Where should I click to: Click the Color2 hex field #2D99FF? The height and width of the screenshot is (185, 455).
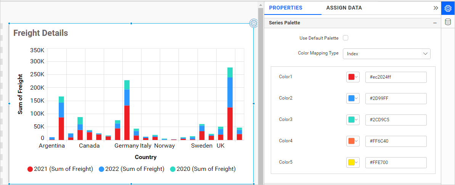(396, 98)
